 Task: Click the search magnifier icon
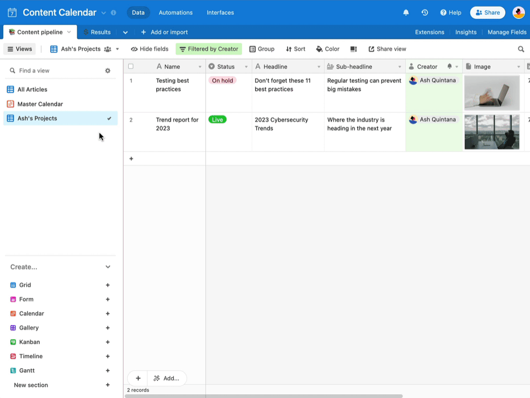point(521,49)
